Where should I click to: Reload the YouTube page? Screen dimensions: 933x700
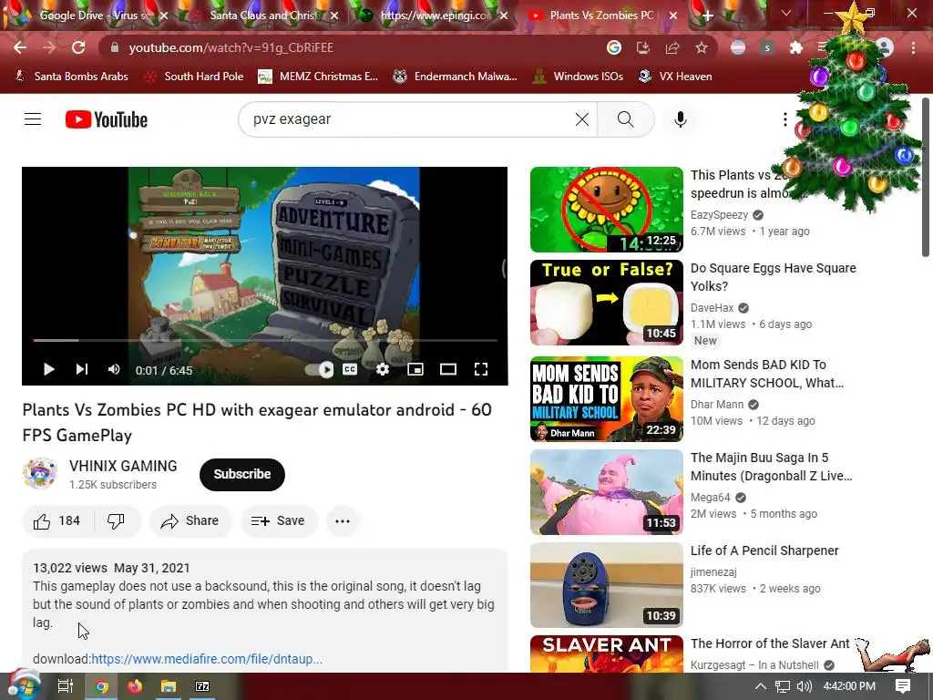click(78, 47)
